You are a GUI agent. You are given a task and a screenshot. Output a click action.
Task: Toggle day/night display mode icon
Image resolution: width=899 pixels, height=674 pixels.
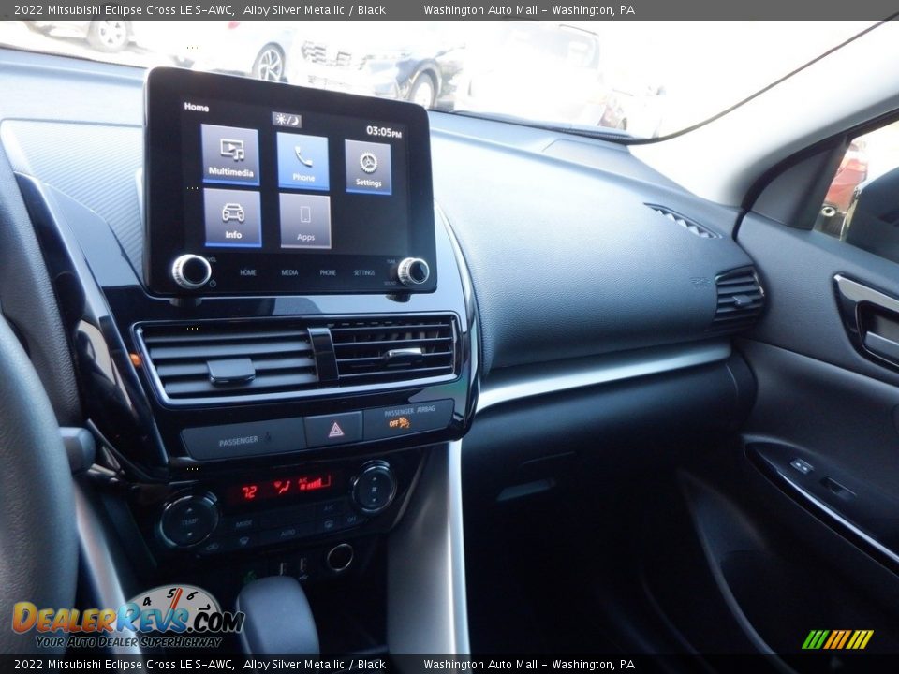[x=287, y=119]
